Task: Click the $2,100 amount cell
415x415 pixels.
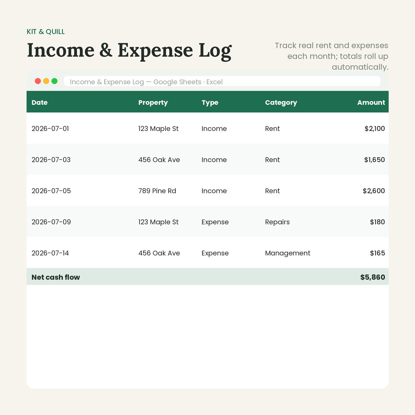Action: [x=375, y=129]
